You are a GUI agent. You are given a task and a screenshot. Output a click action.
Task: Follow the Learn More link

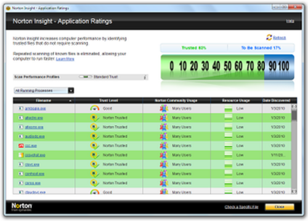tap(65, 59)
